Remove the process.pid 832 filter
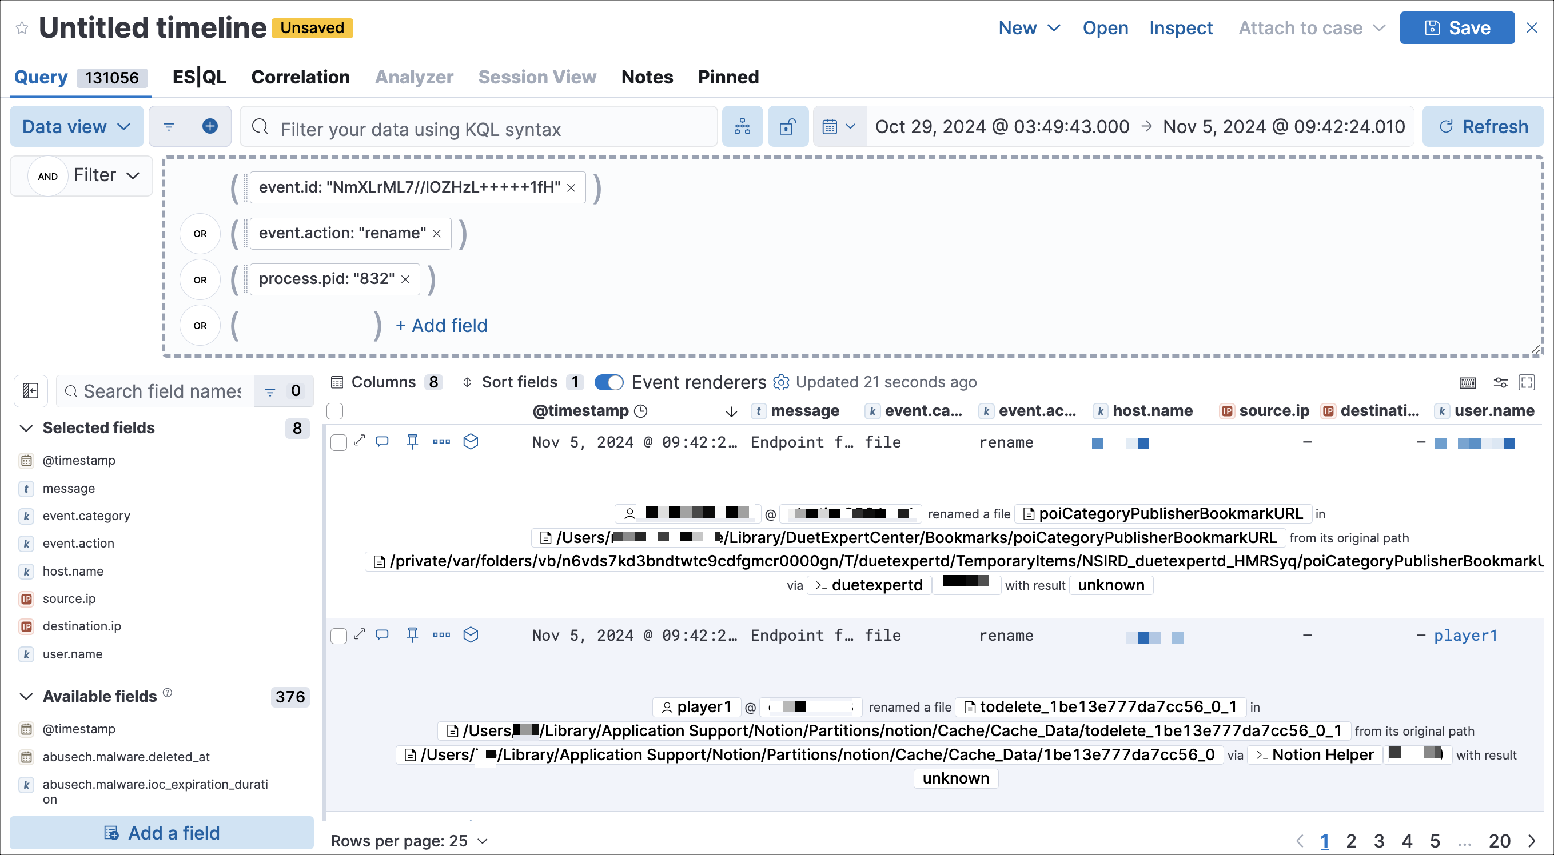This screenshot has height=855, width=1554. pyautogui.click(x=405, y=279)
